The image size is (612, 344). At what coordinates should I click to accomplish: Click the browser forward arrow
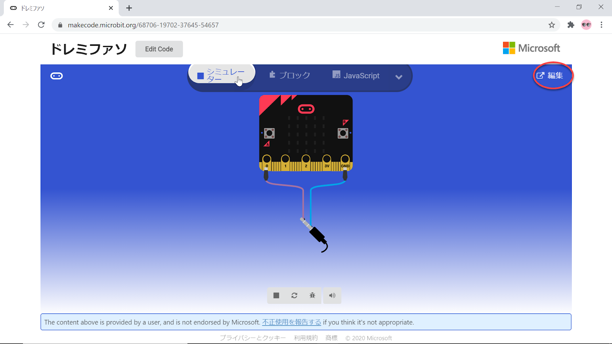coord(26,25)
